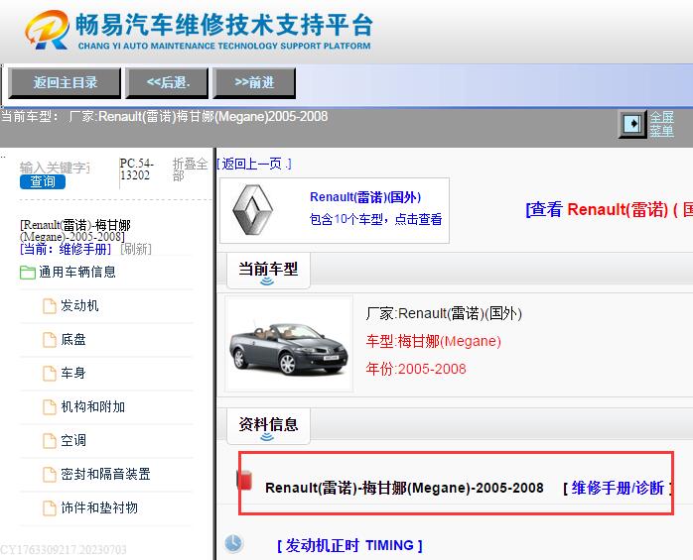693x560 pixels.
Task: Click the sidebar [Renault(雷诺)-梅甘娜 heading text
Action: [75, 231]
